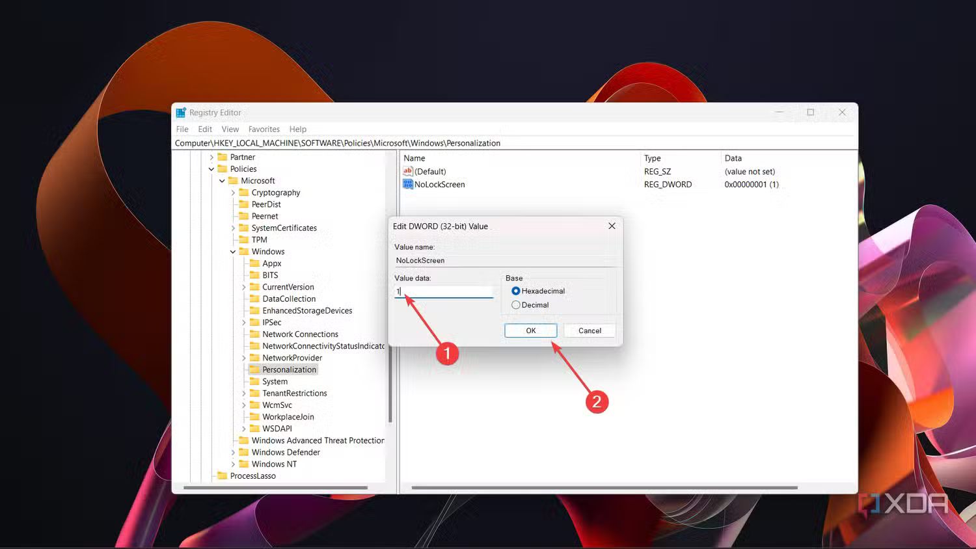The image size is (976, 549).
Task: Select the Hexadecimal base option
Action: coord(515,291)
